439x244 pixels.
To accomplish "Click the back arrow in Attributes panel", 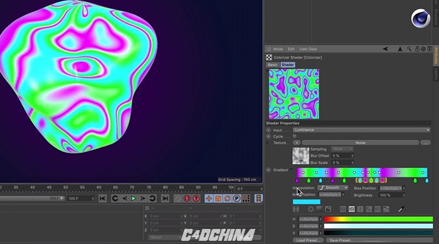I will click(x=386, y=49).
